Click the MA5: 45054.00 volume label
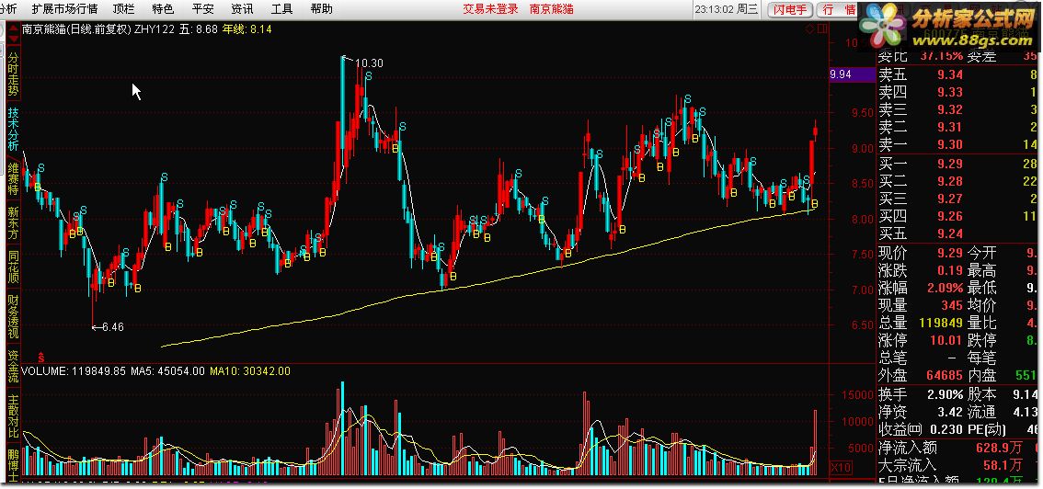1043x489 pixels. tap(168, 371)
